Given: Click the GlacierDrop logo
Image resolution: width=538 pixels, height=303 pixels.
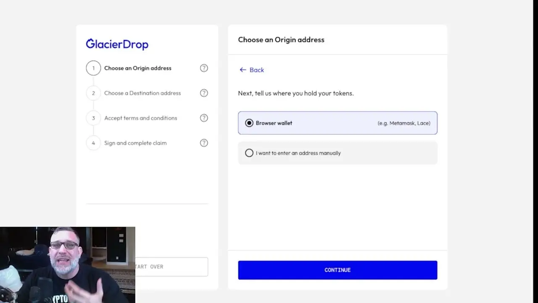Looking at the screenshot, I should (x=117, y=44).
